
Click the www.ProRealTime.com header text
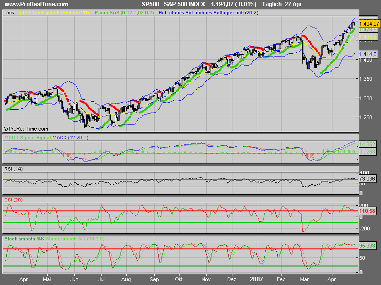pos(37,4)
